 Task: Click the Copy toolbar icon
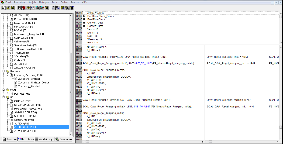(x=58, y=8)
